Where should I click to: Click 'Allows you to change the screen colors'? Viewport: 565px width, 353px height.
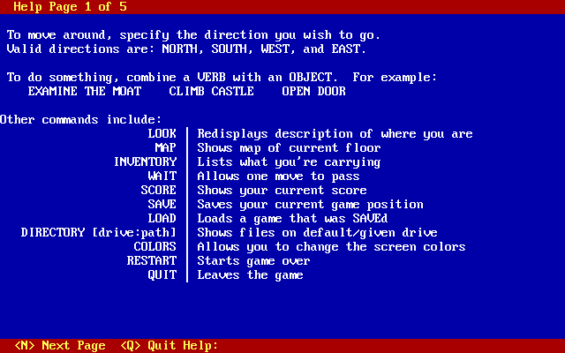tap(332, 247)
